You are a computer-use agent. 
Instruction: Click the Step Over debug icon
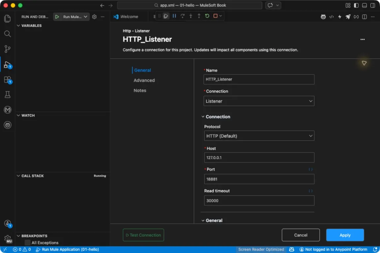click(x=182, y=16)
